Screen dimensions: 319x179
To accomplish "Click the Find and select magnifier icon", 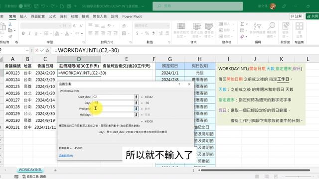I will coord(271,26).
